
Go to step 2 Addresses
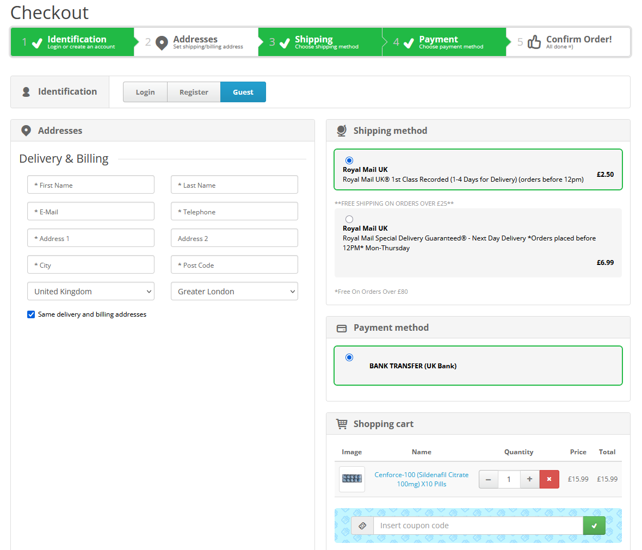click(196, 42)
